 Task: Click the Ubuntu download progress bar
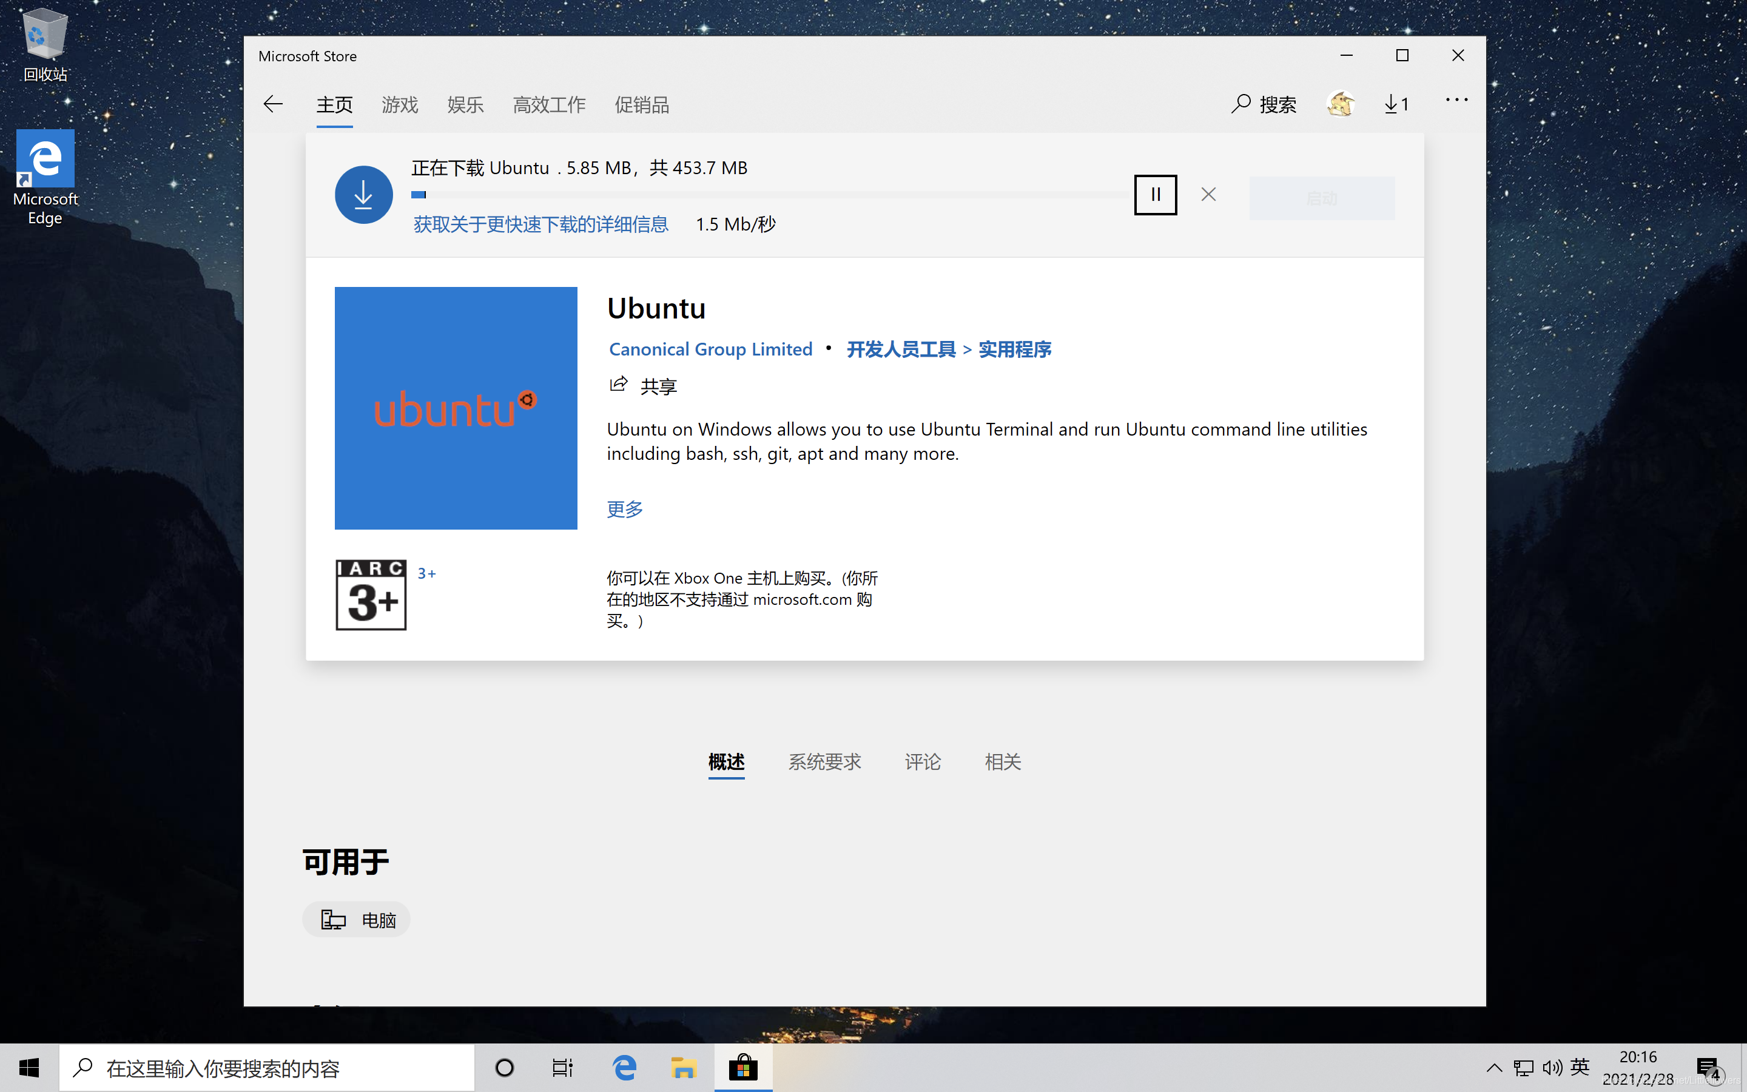click(770, 194)
